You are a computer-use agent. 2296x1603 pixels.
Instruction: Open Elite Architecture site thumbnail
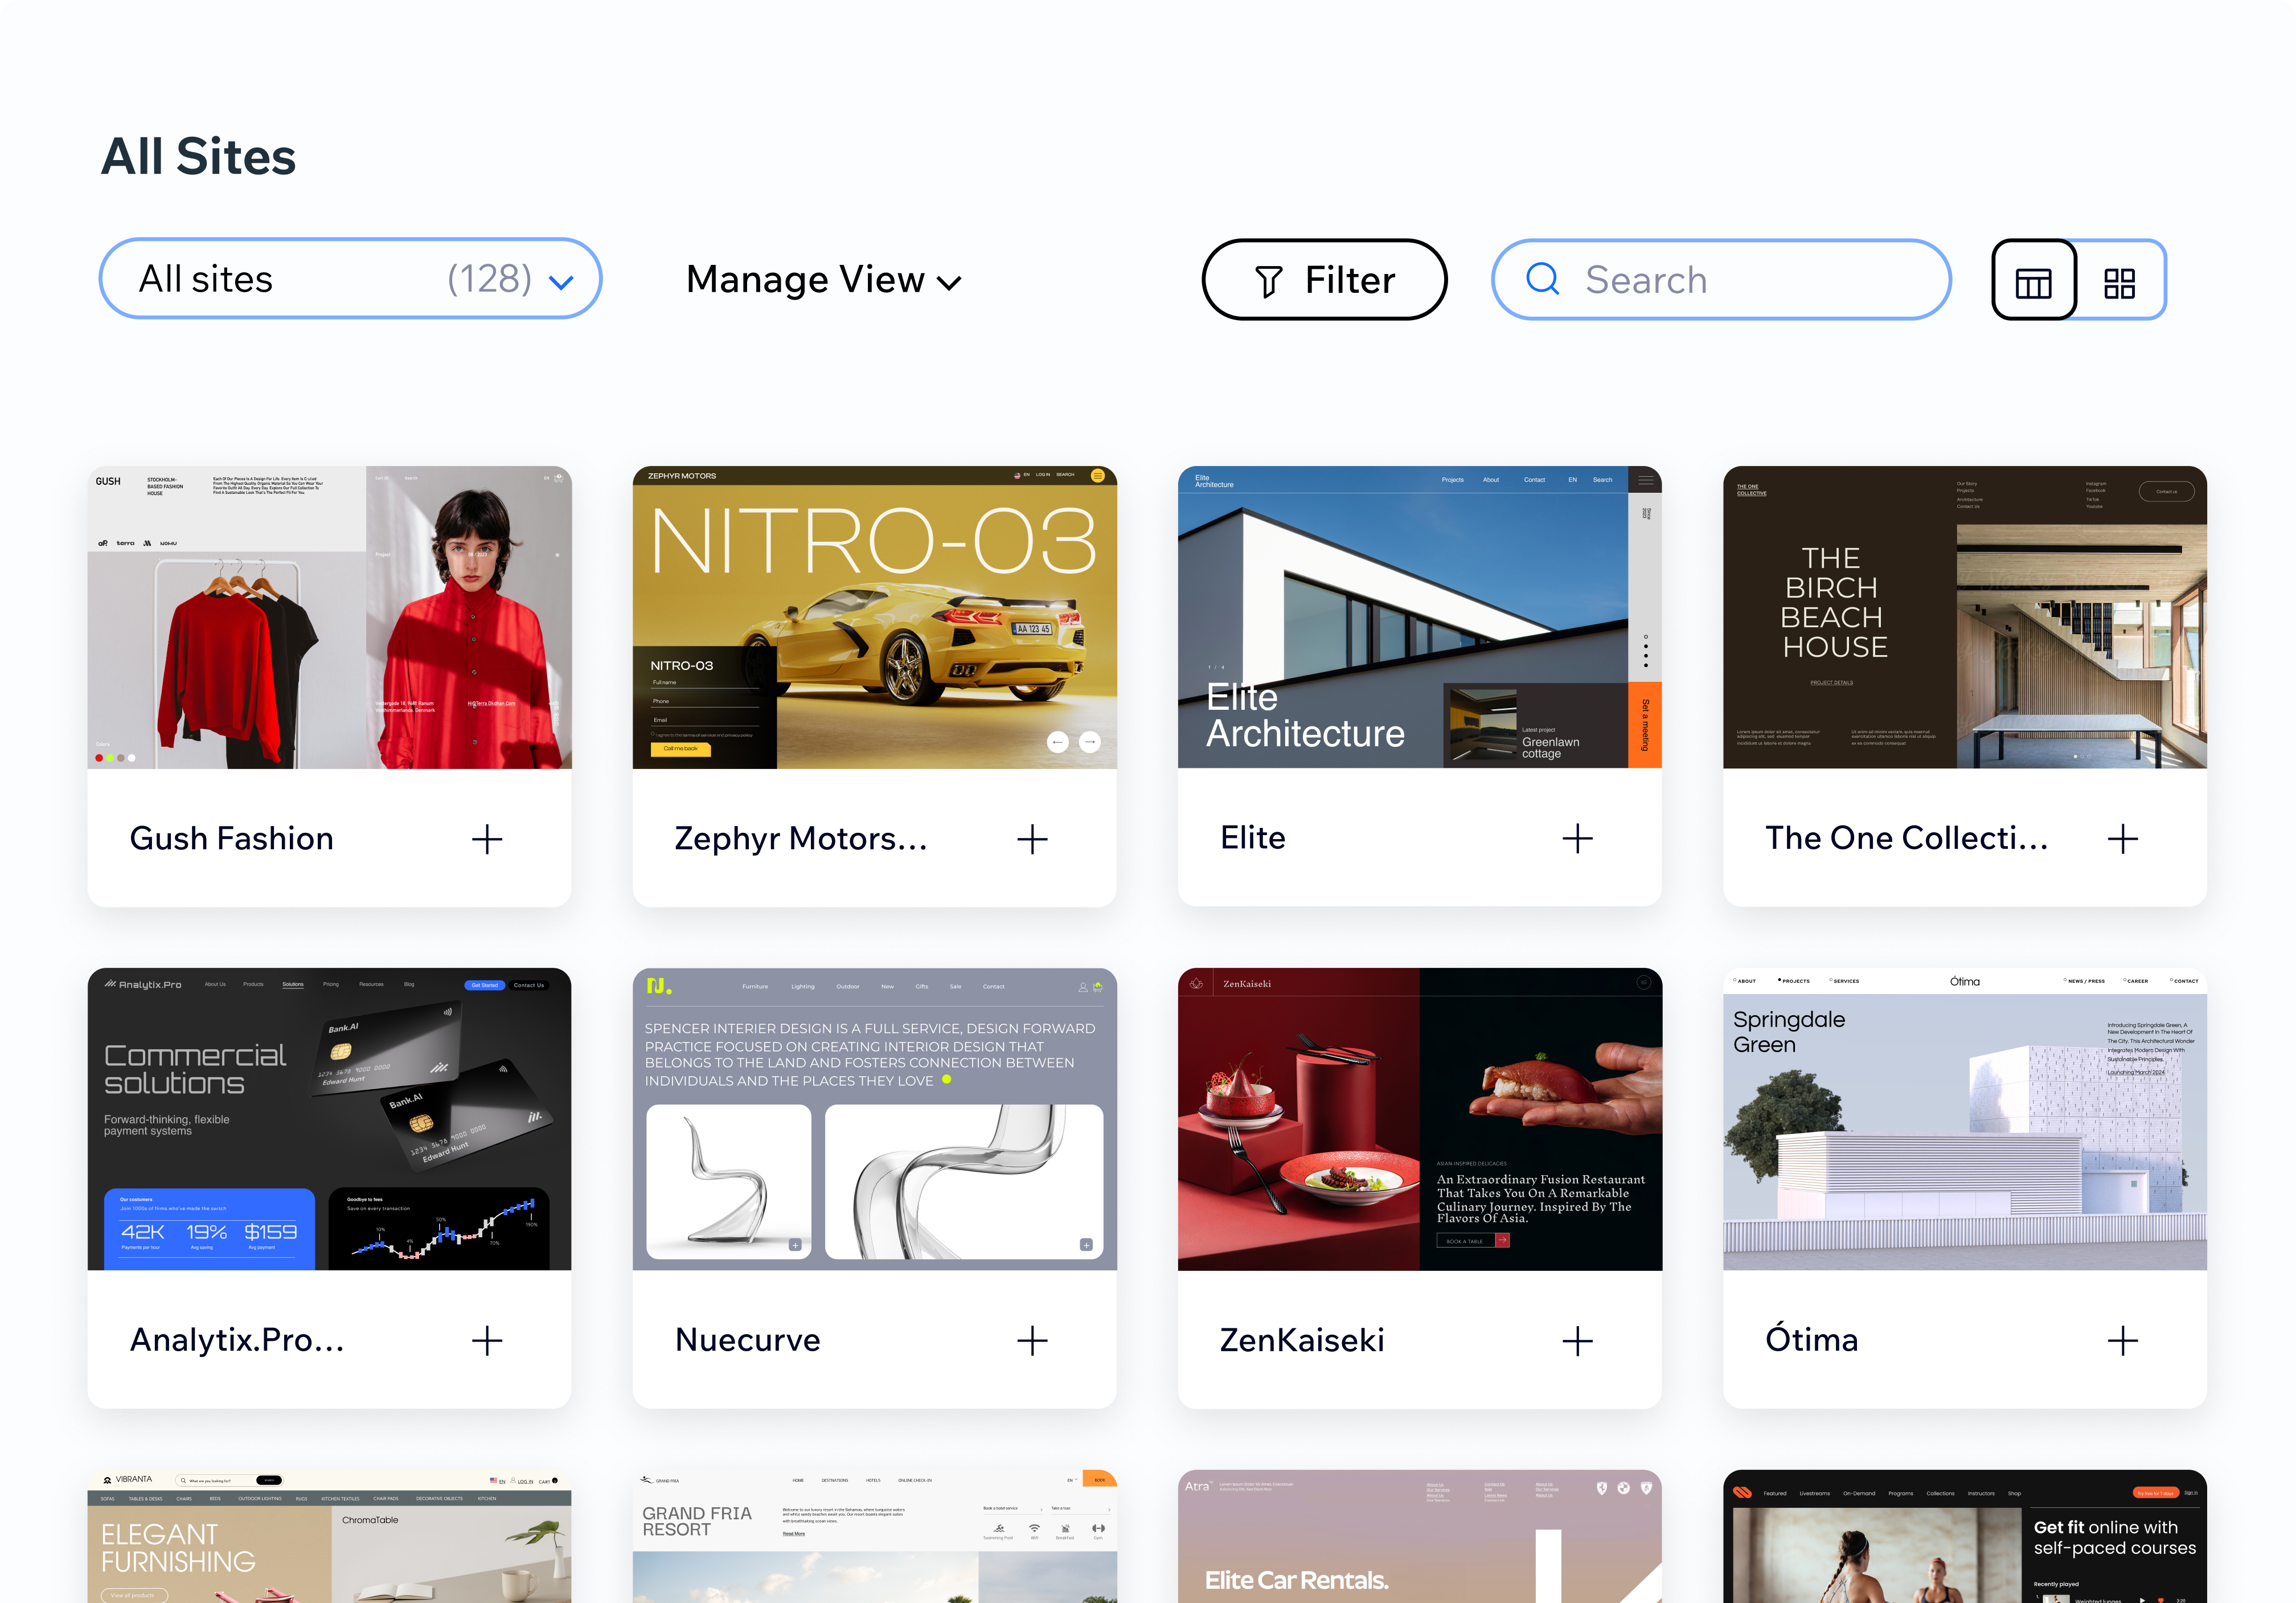point(1420,618)
